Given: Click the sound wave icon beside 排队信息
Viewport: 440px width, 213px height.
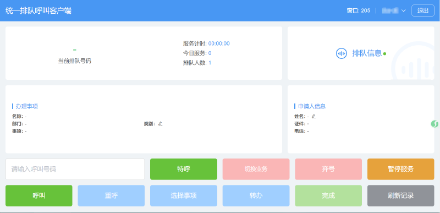Looking at the screenshot, I should point(341,53).
